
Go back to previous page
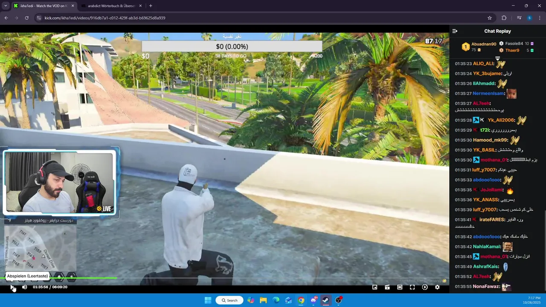[x=6, y=18]
